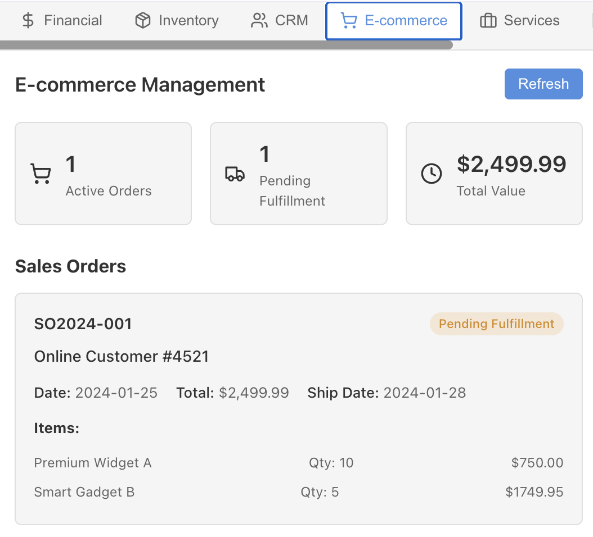The height and width of the screenshot is (537, 593).
Task: Open the Inventory tab
Action: (x=177, y=21)
